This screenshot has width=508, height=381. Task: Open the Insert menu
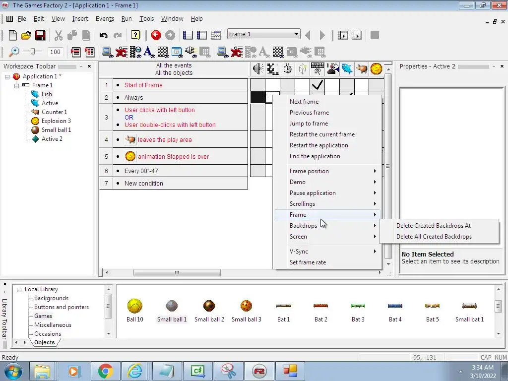(x=80, y=19)
